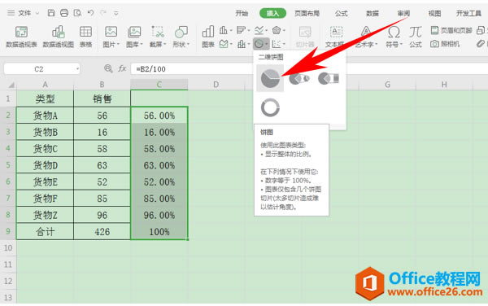
Task: Click cell containing 销售
Action: (102, 98)
